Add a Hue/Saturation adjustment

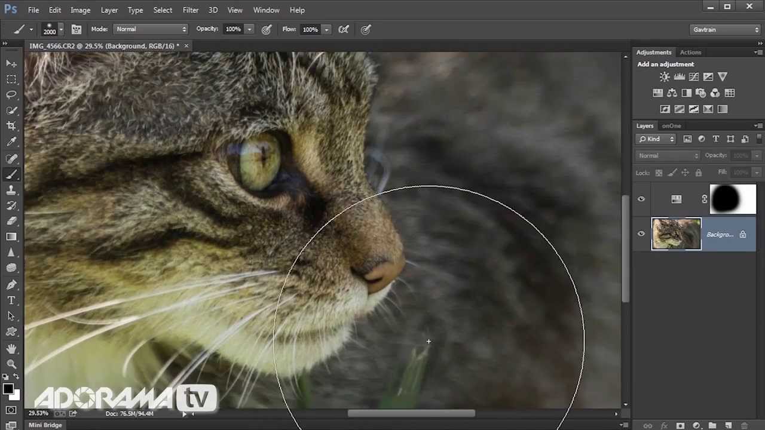(x=658, y=93)
